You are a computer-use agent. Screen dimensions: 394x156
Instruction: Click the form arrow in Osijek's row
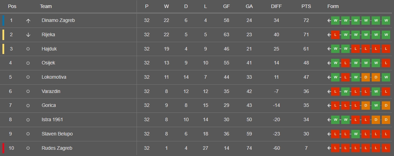(x=329, y=63)
